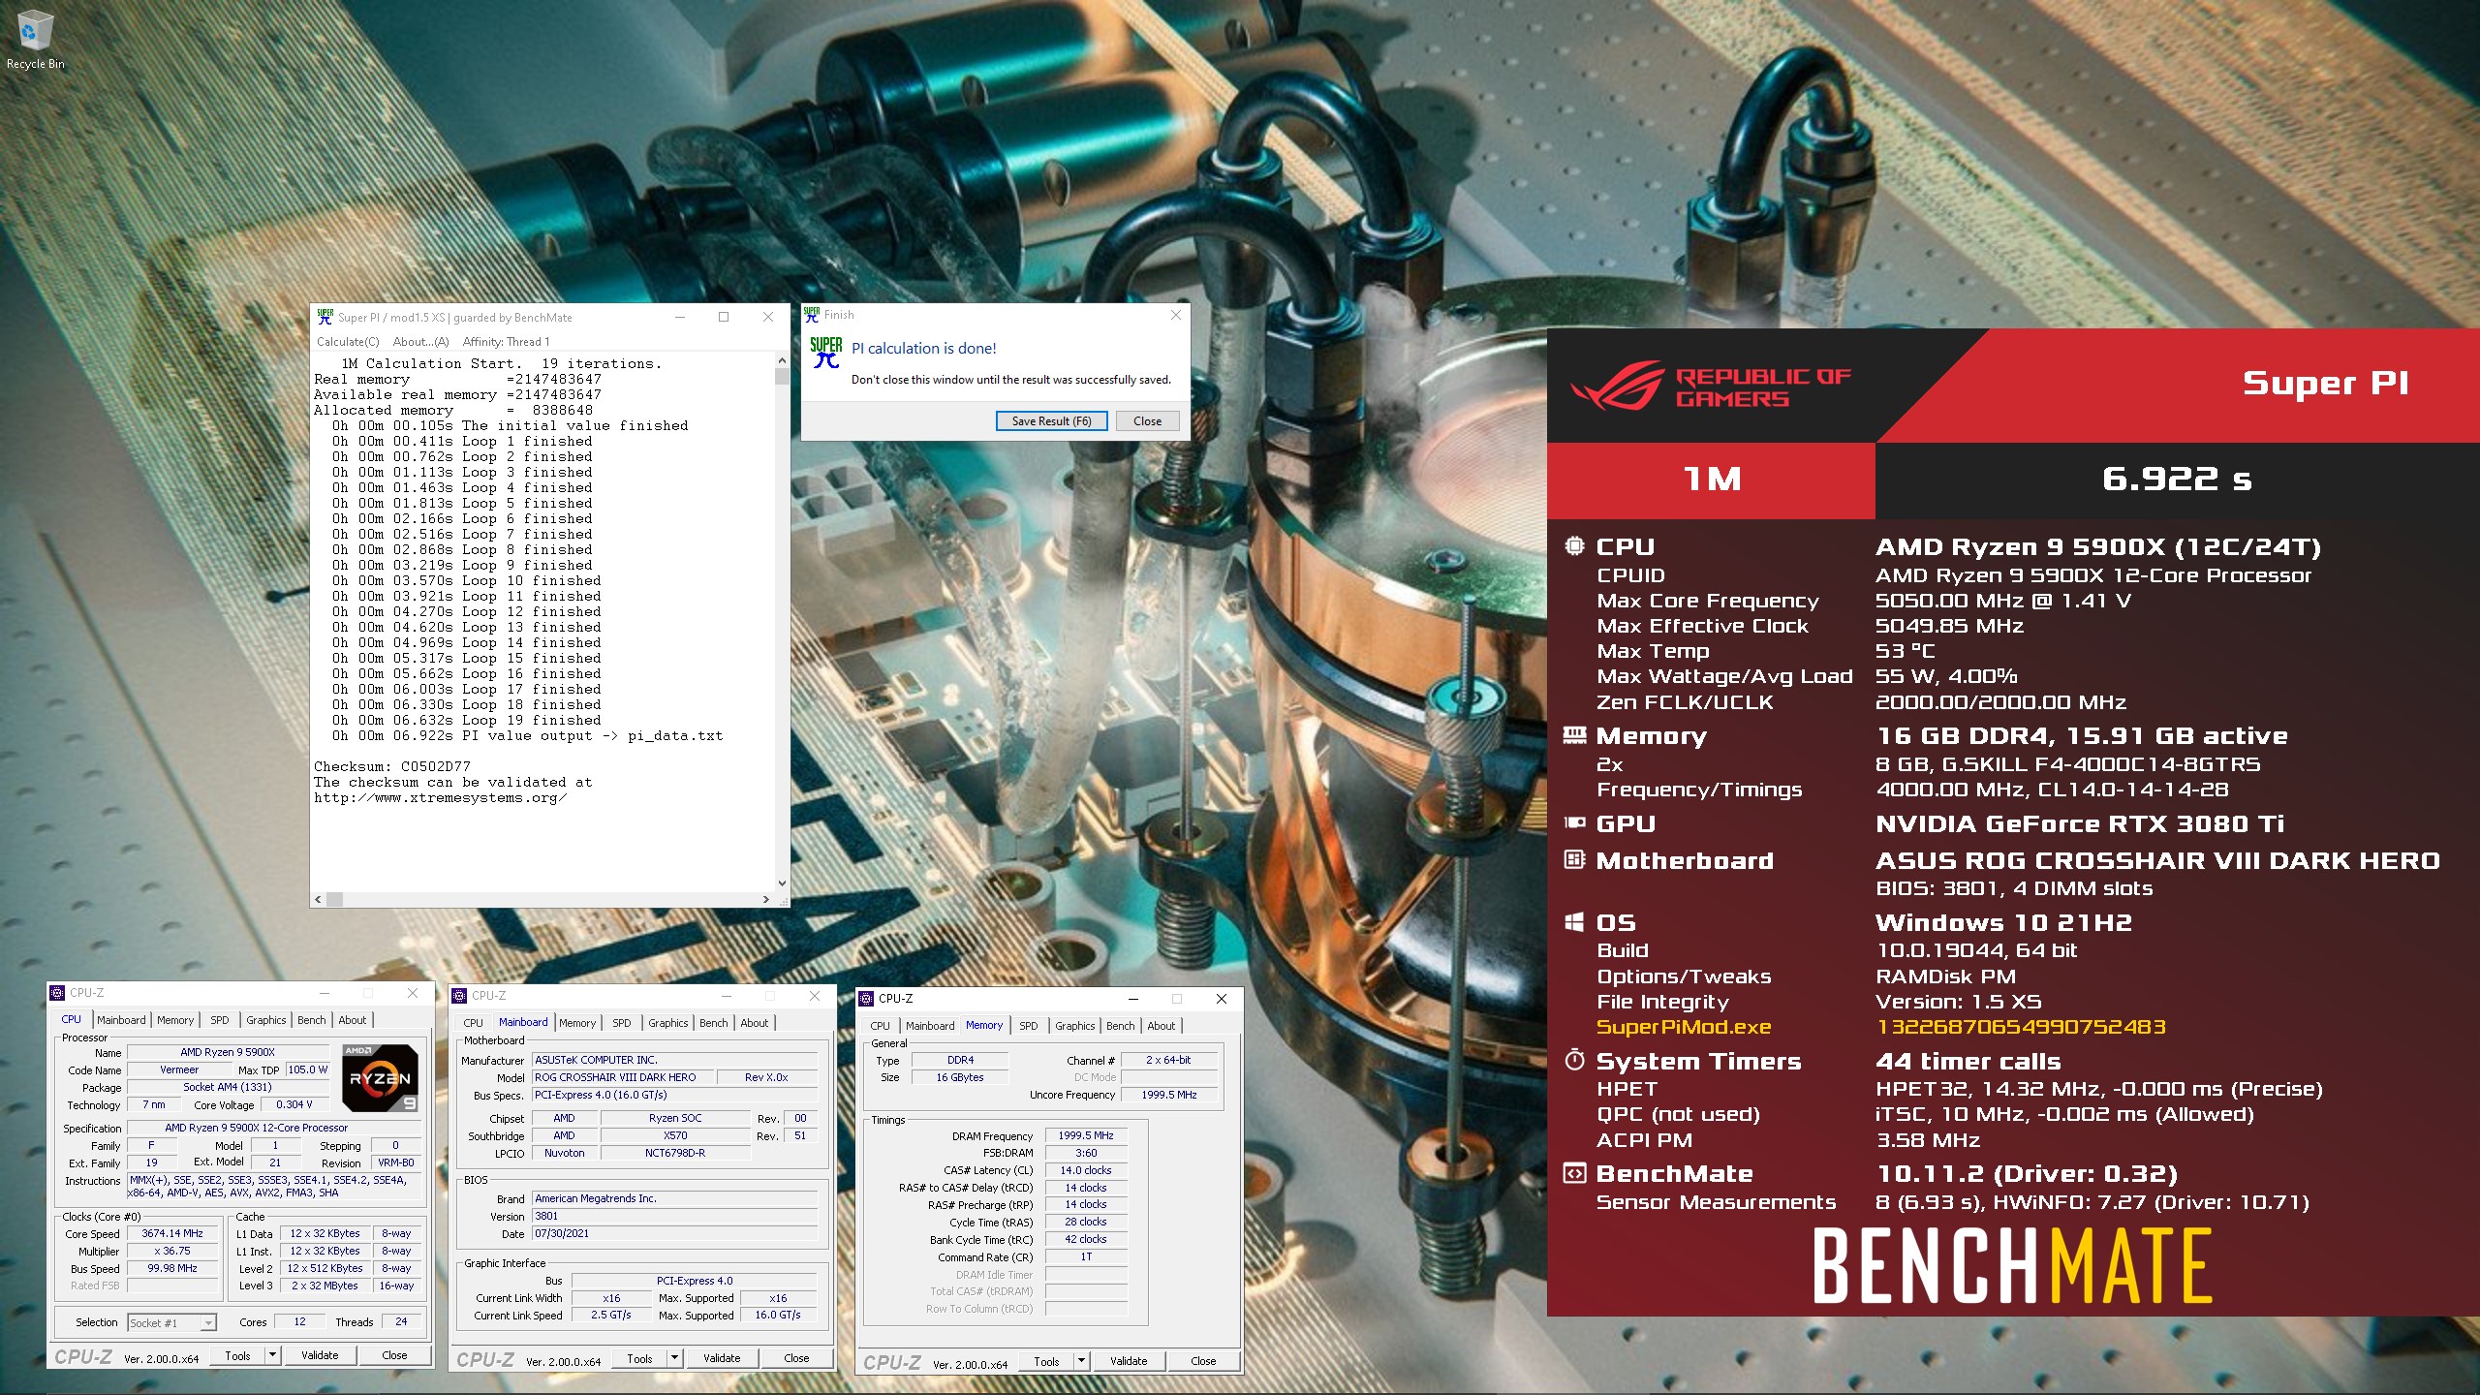
Task: Click the Core Voltage value 0.304 V
Action: pos(294,1104)
